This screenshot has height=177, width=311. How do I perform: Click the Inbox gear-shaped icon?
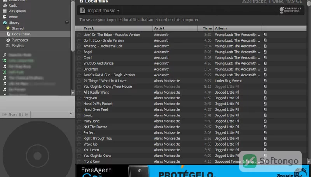[5, 17]
